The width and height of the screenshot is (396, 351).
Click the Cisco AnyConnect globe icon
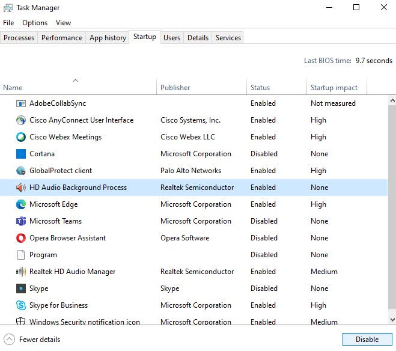click(20, 120)
